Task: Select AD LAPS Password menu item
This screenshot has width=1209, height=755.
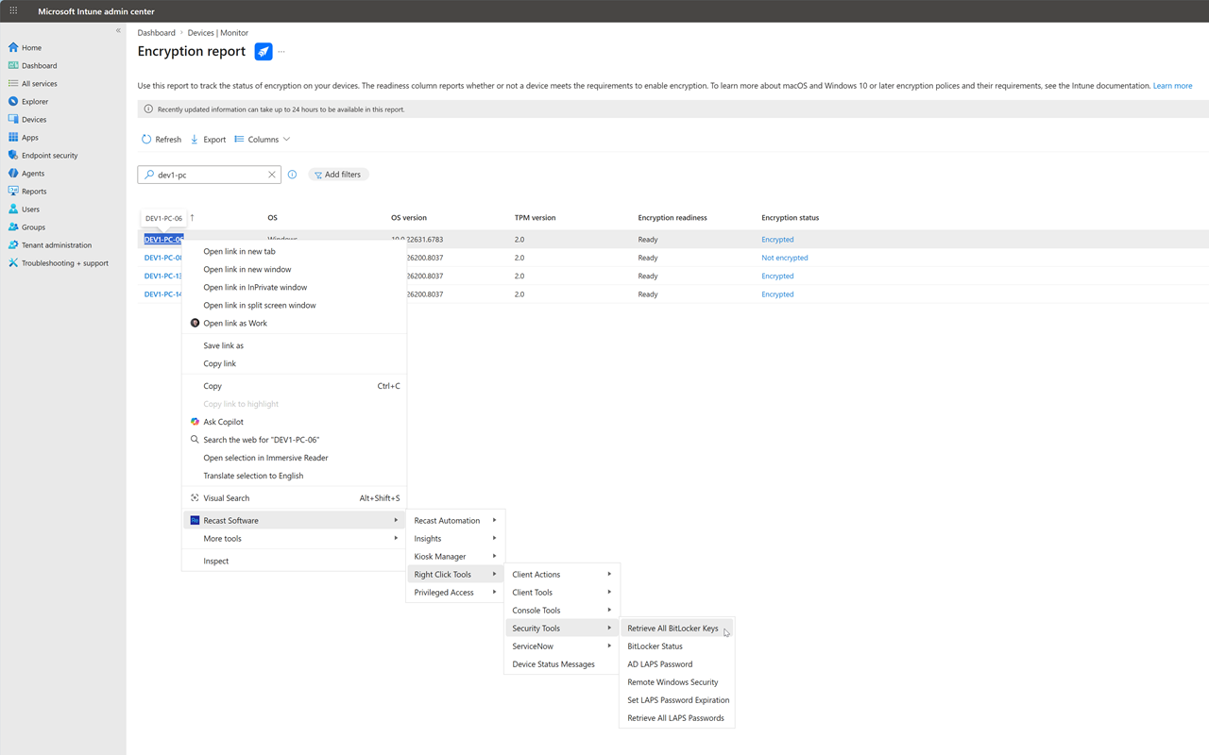Action: tap(677, 663)
